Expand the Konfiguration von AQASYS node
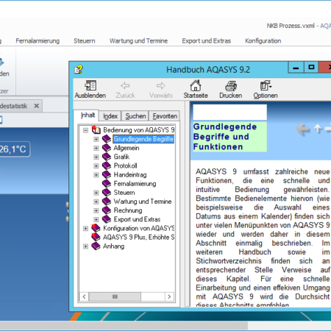 click(85, 229)
